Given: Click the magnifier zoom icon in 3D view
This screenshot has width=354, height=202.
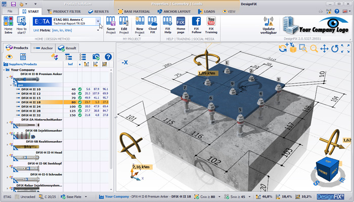Looking at the screenshot, I should pyautogui.click(x=314, y=48).
